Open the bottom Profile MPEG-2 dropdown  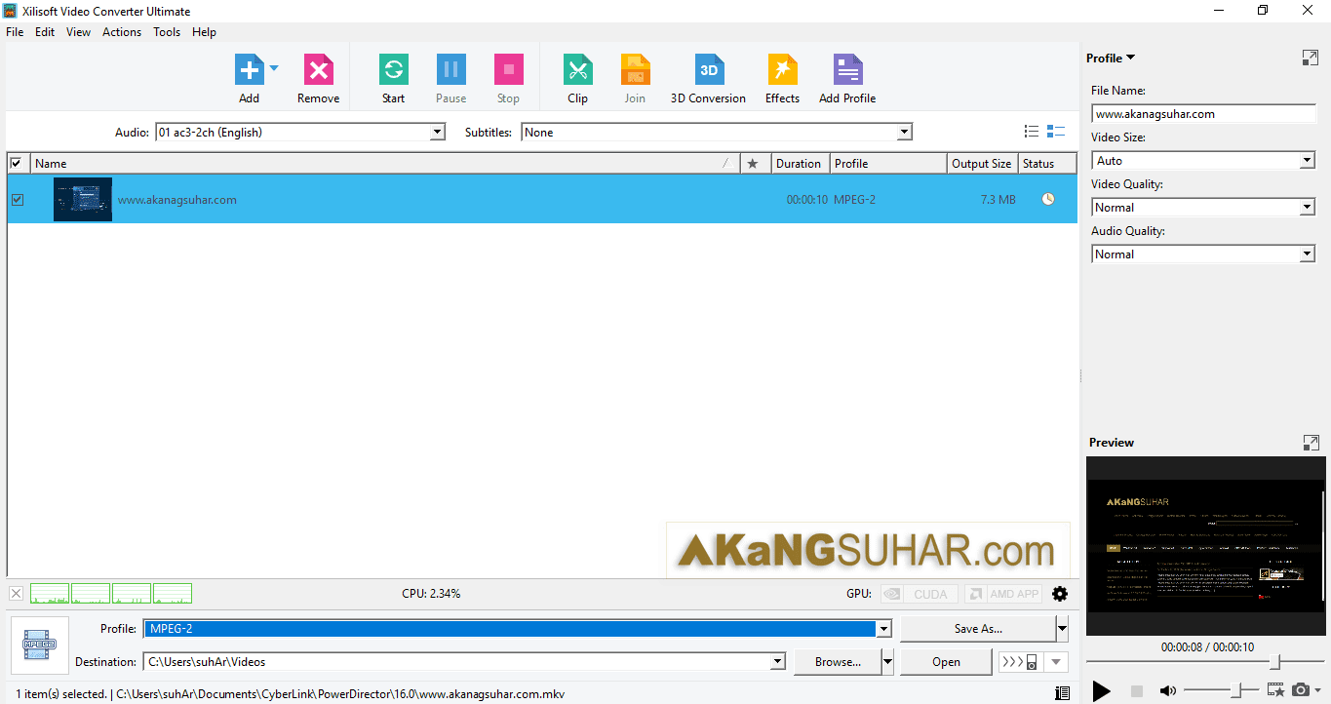click(883, 629)
